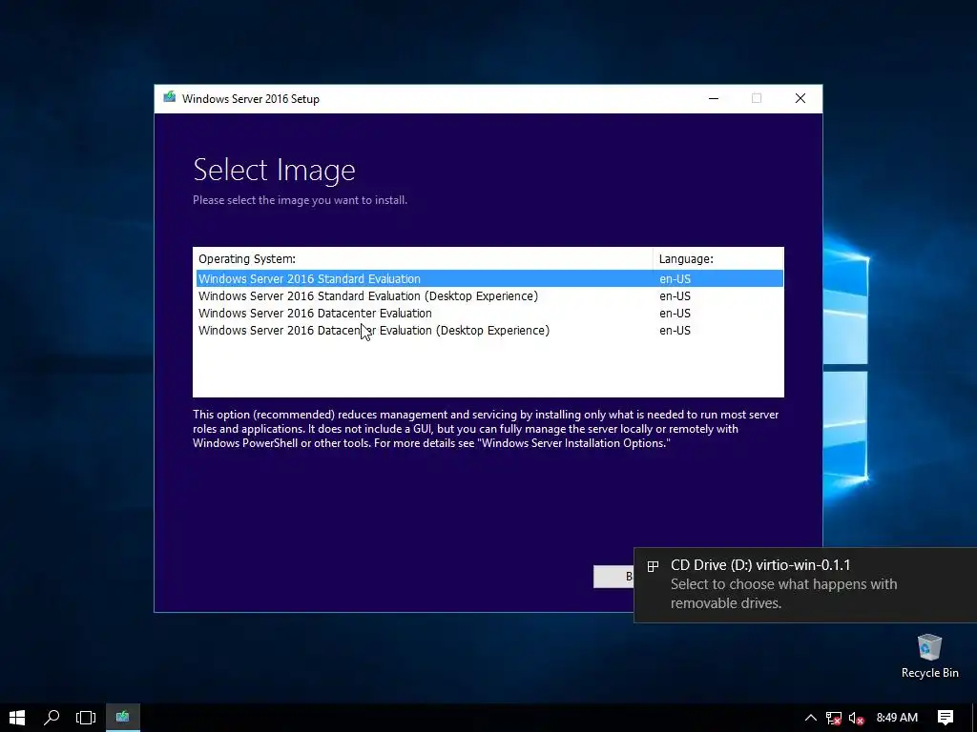Pick Windows Server 2016 Datacenter Evaluation
The image size is (977, 732).
tap(489, 313)
